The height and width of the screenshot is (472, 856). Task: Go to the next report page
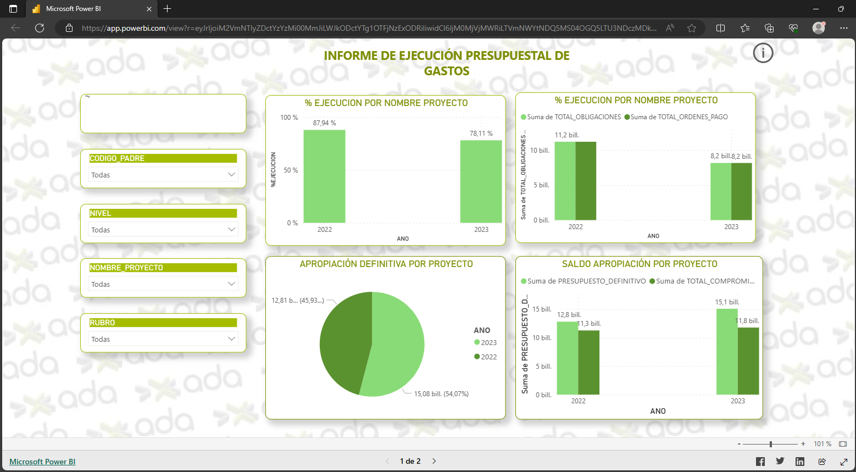point(434,461)
